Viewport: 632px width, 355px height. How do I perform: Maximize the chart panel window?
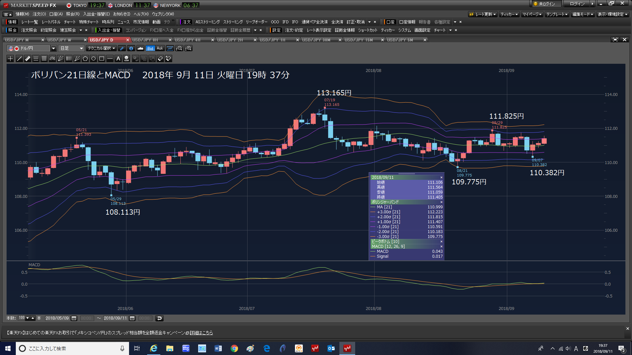click(x=615, y=40)
